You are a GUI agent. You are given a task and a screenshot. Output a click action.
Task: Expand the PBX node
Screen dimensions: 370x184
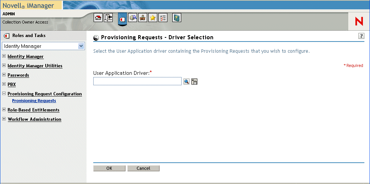(x=4, y=84)
